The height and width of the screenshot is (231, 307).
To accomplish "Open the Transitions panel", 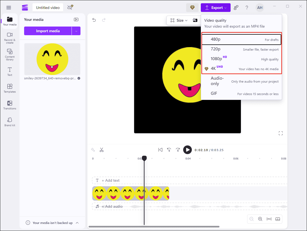I will tap(9, 105).
